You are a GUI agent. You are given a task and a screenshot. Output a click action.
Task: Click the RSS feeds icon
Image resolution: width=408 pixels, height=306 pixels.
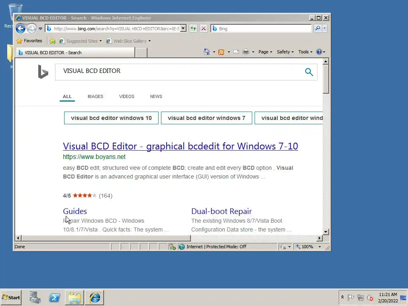pyautogui.click(x=221, y=52)
